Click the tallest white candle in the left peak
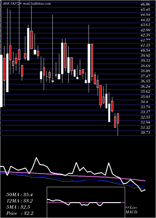The image size is (156, 218). tap(28, 44)
